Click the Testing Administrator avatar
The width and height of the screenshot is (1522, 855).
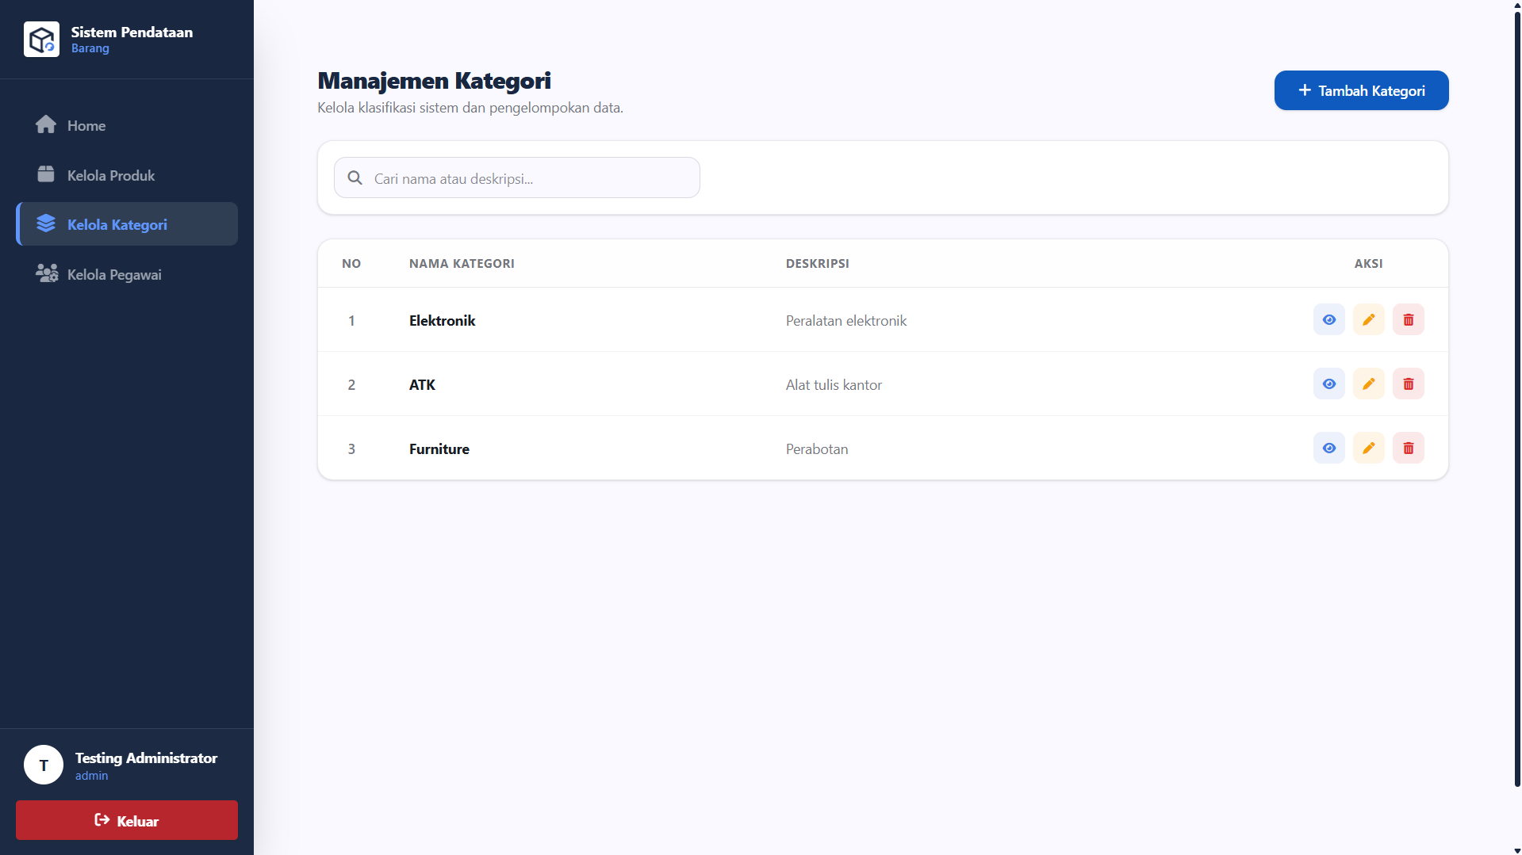(x=44, y=765)
